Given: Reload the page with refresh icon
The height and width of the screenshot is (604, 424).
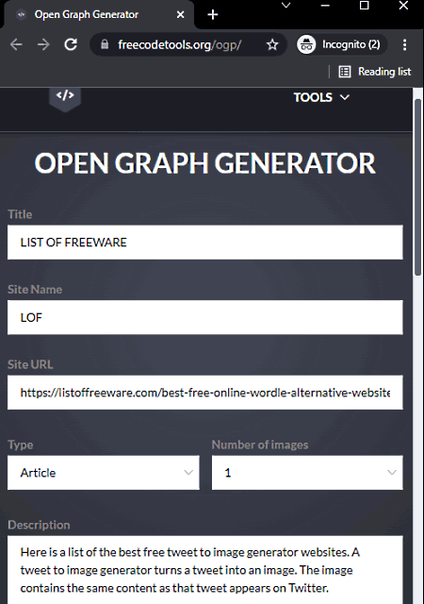Looking at the screenshot, I should point(71,44).
